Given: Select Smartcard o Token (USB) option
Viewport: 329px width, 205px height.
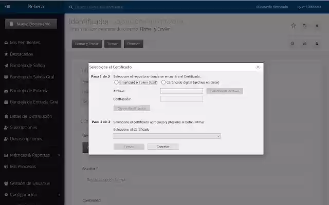Looking at the screenshot, I should click(x=116, y=83).
